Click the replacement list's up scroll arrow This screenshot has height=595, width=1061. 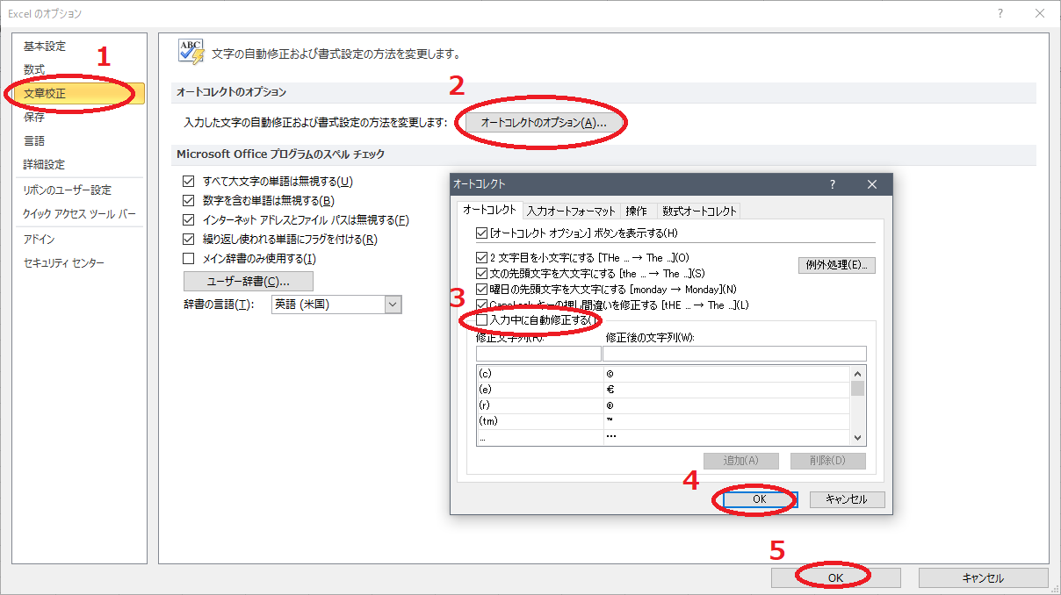click(x=858, y=373)
